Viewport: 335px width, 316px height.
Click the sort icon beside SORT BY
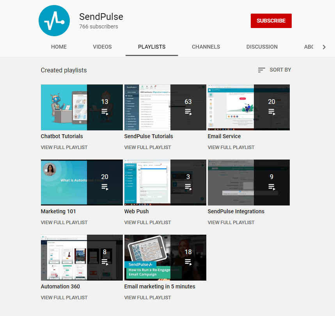pos(261,70)
